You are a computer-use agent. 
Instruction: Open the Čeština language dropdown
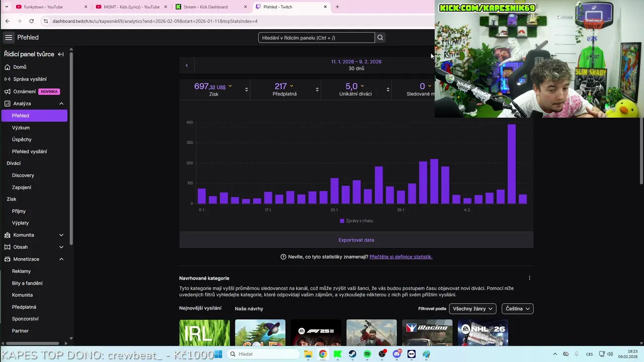point(517,309)
